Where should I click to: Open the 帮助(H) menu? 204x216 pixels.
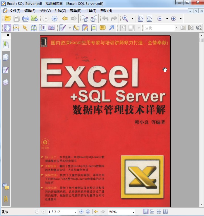106,11
